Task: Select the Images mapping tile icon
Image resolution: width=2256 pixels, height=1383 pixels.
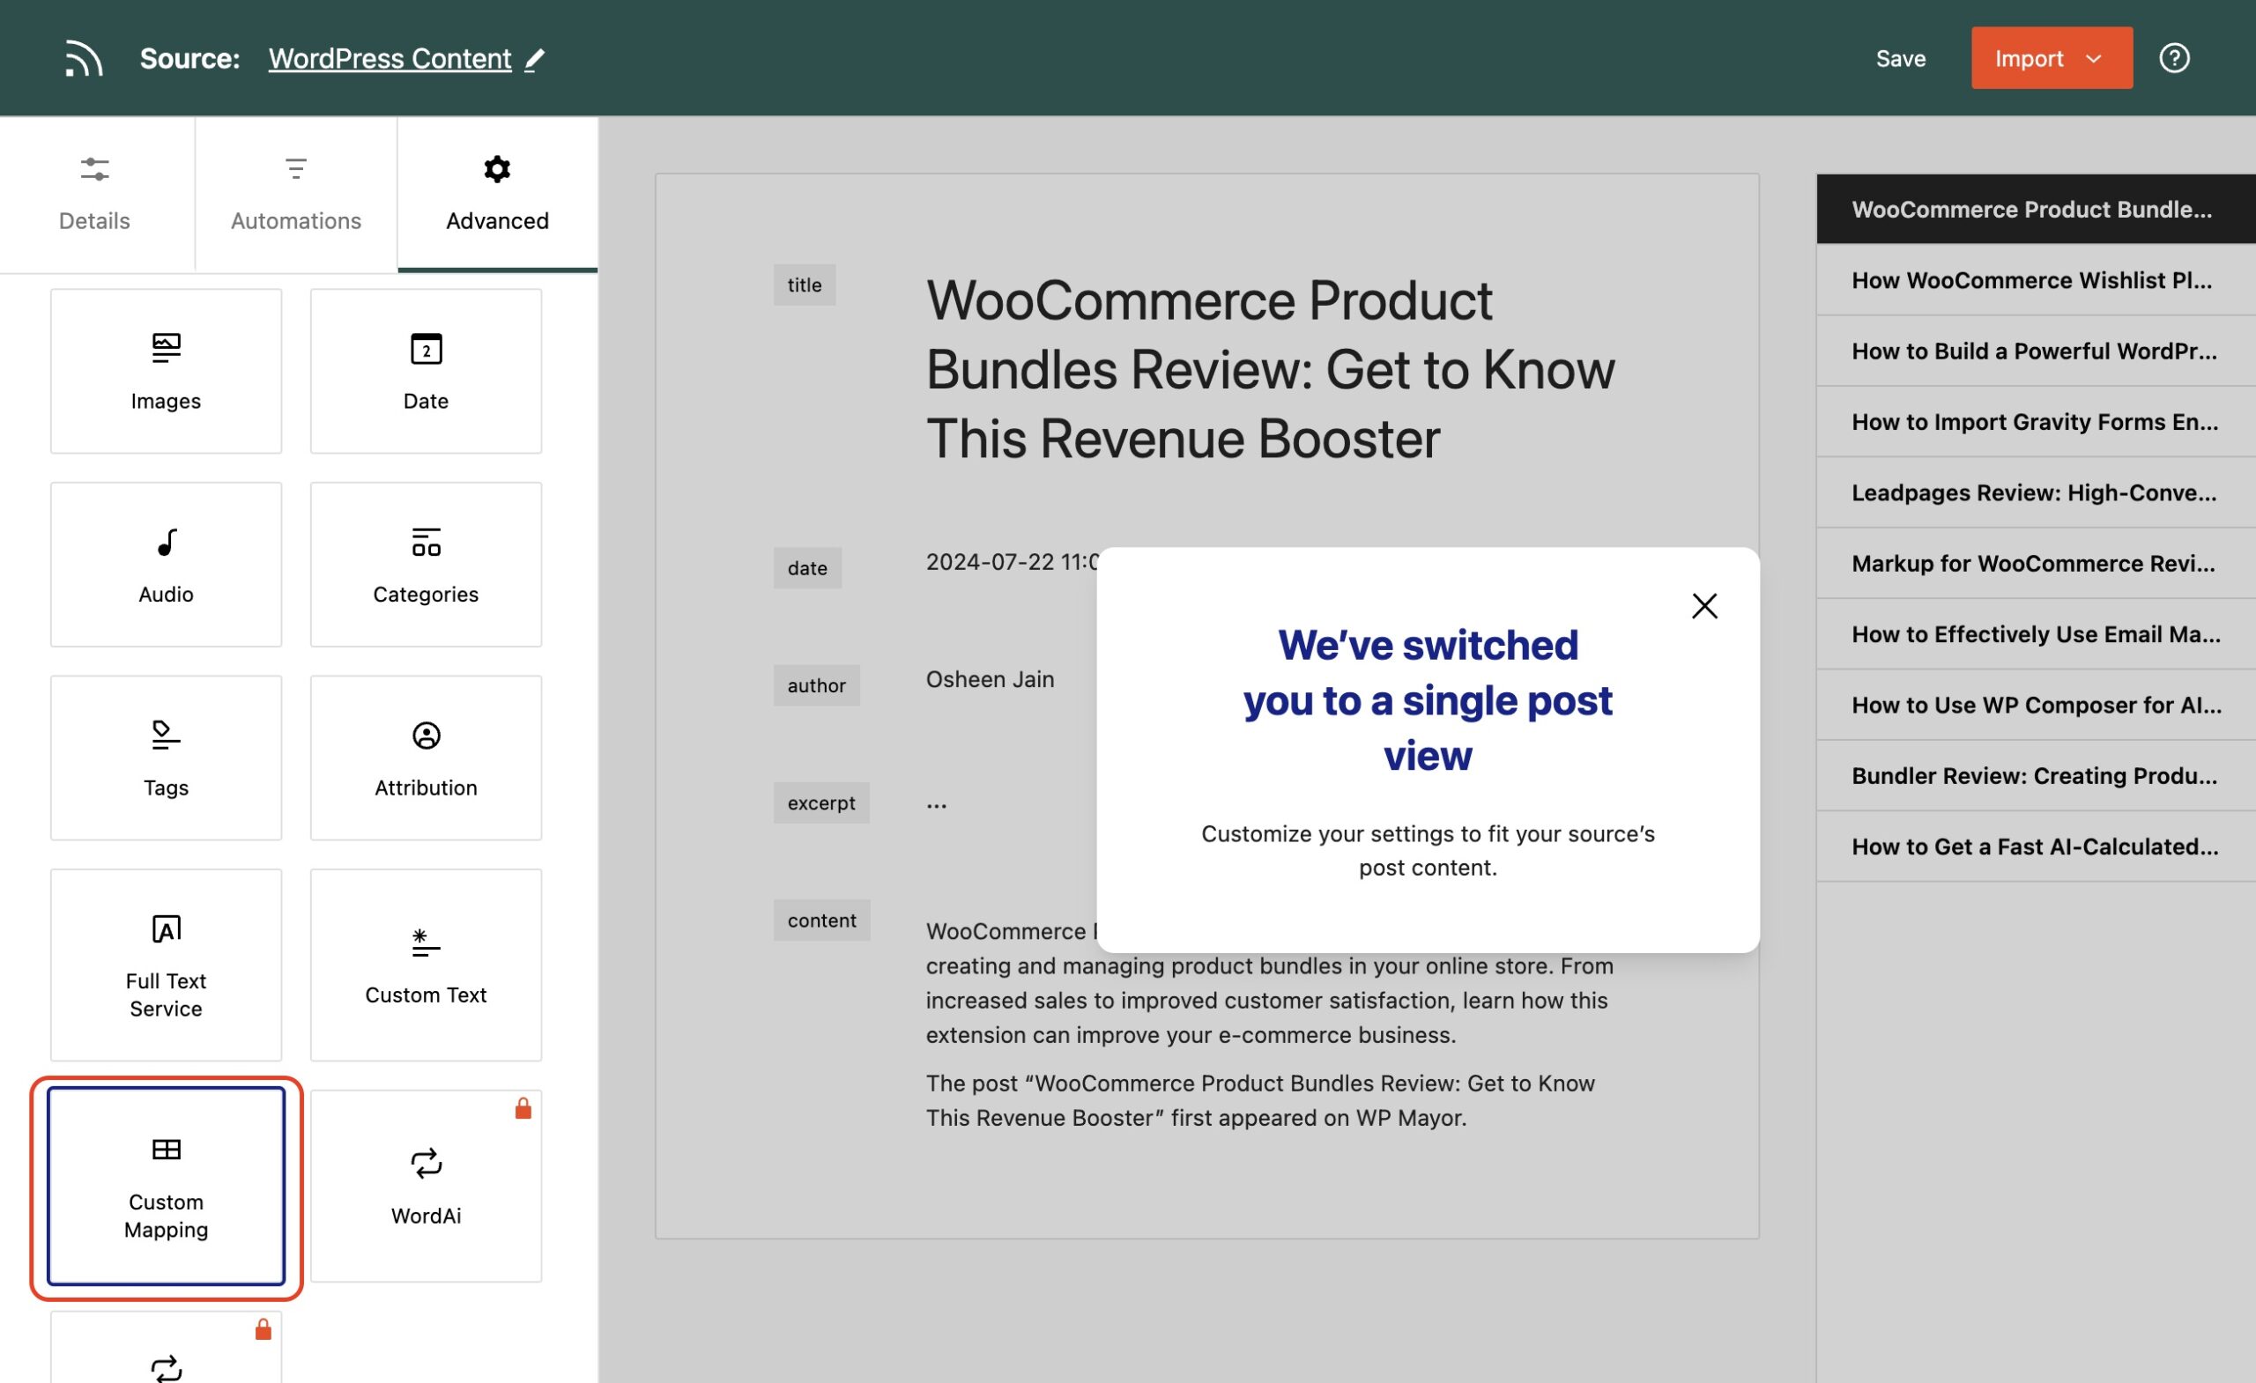Action: click(165, 348)
